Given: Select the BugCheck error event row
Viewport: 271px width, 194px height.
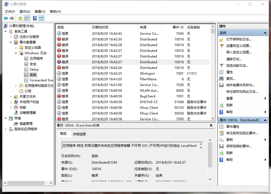Looking at the screenshot, I should click(133, 96).
